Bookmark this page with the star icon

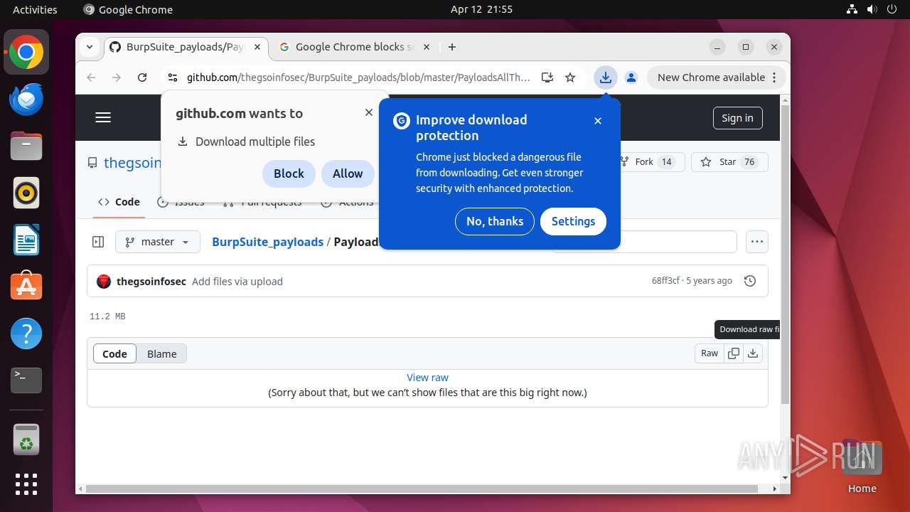pyautogui.click(x=570, y=78)
